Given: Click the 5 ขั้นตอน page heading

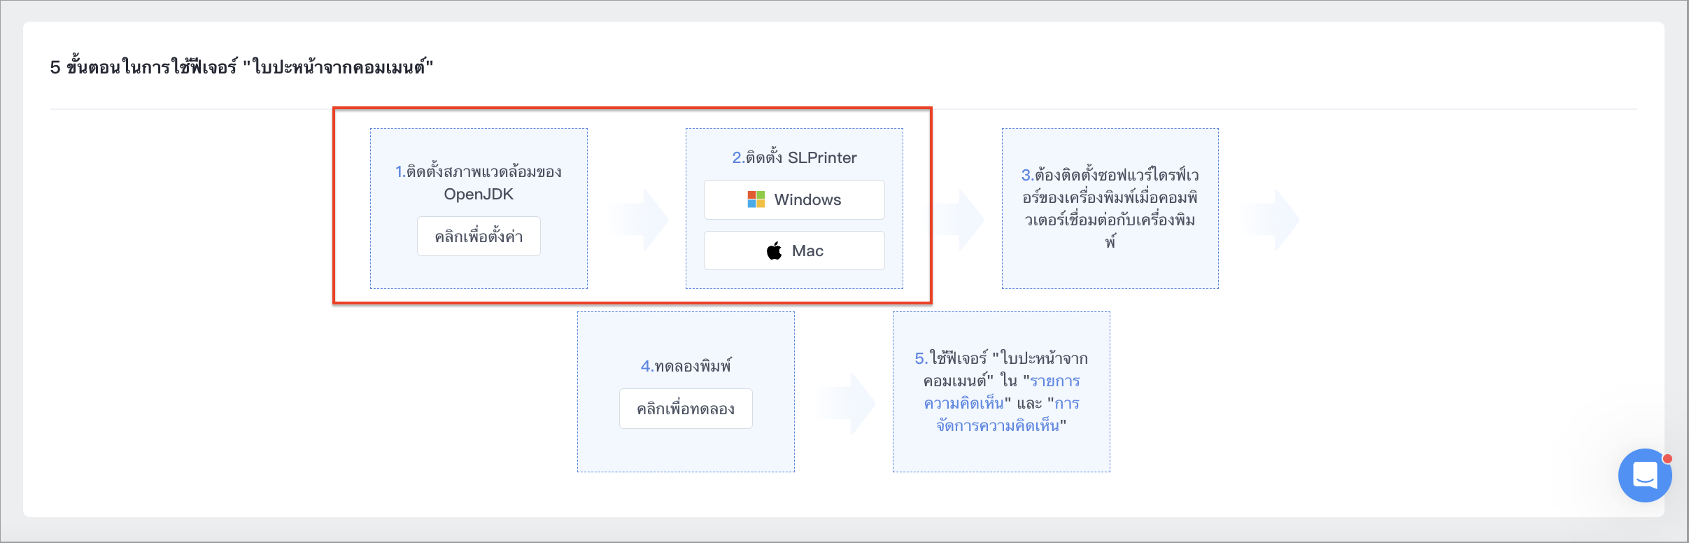Looking at the screenshot, I should click(x=241, y=67).
